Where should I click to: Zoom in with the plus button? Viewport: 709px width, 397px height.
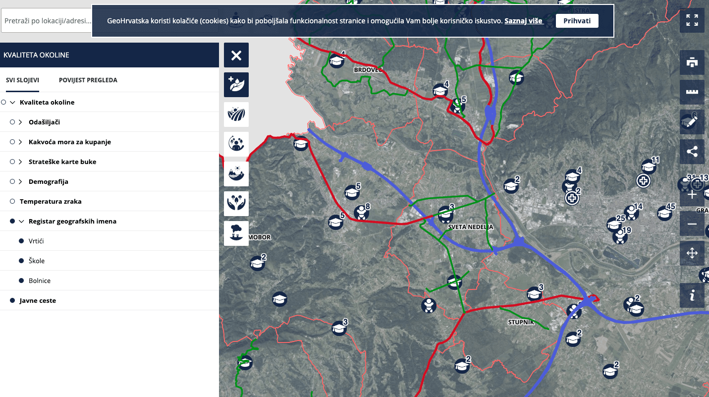tap(692, 195)
